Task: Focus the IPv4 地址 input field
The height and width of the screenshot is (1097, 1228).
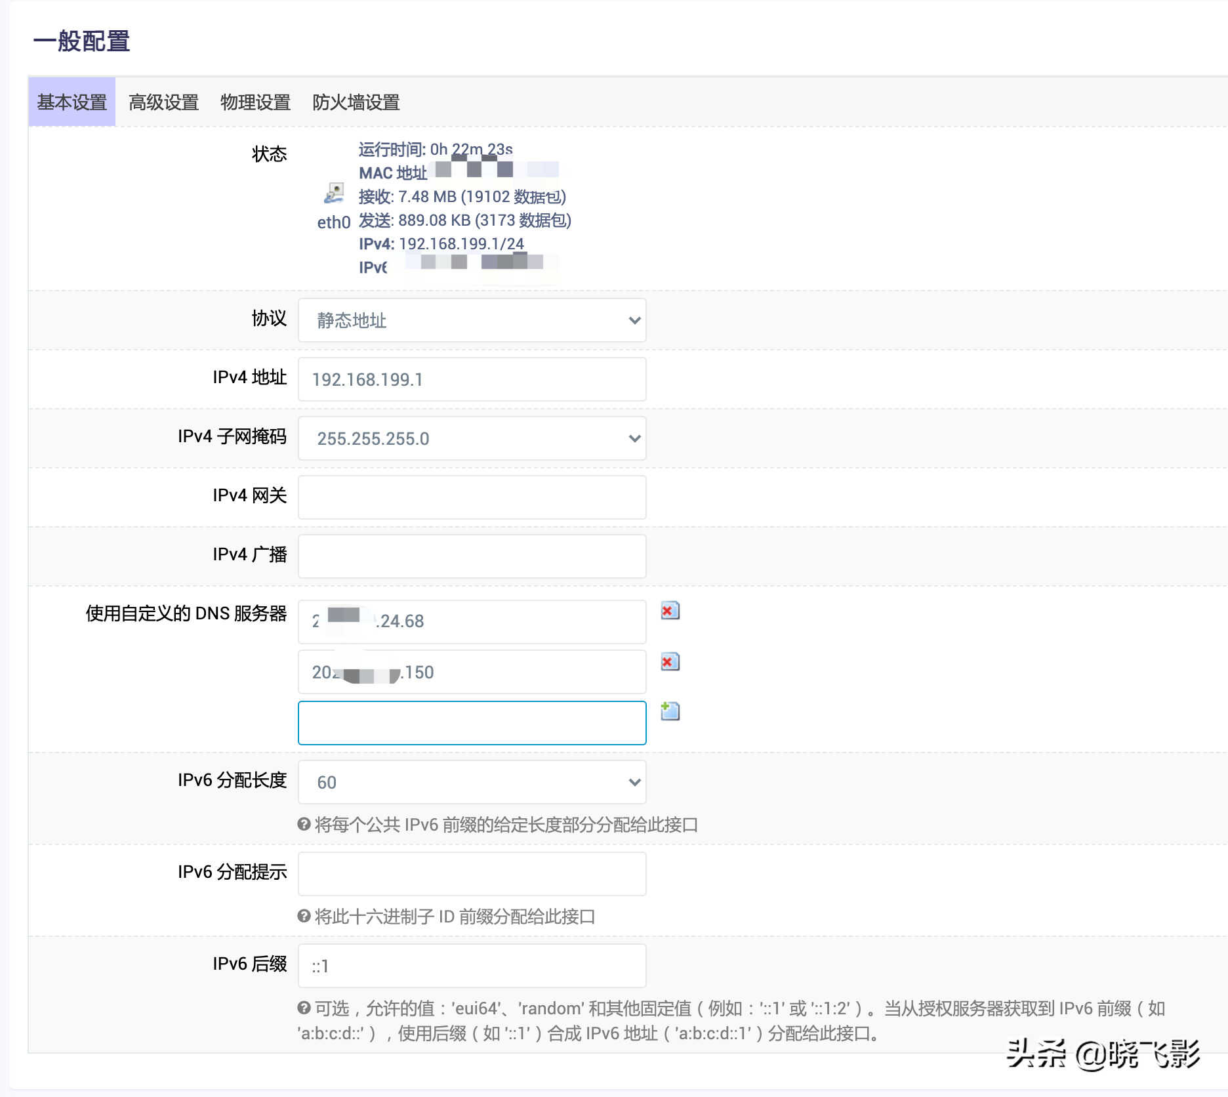Action: (472, 379)
